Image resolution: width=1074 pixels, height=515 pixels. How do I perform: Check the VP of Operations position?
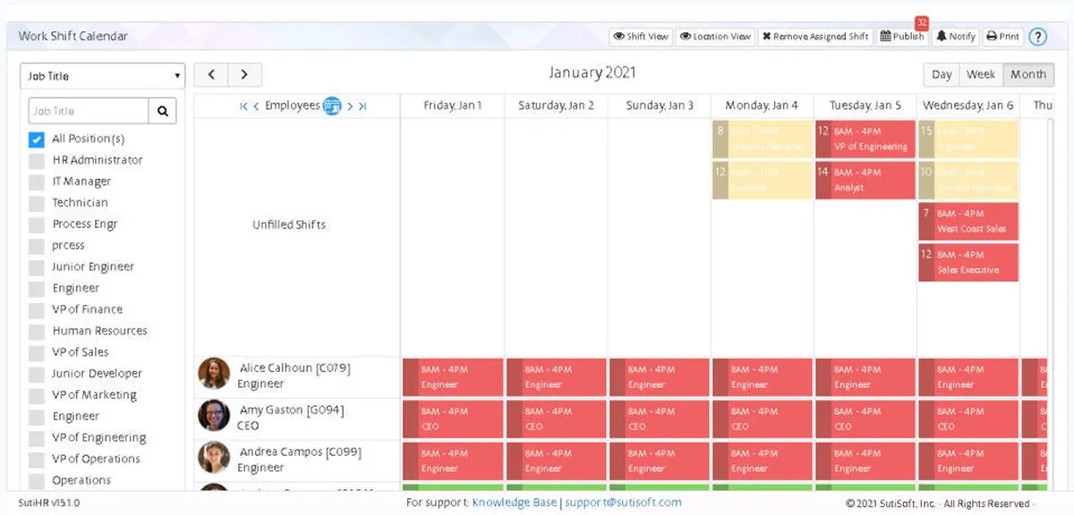tap(36, 459)
